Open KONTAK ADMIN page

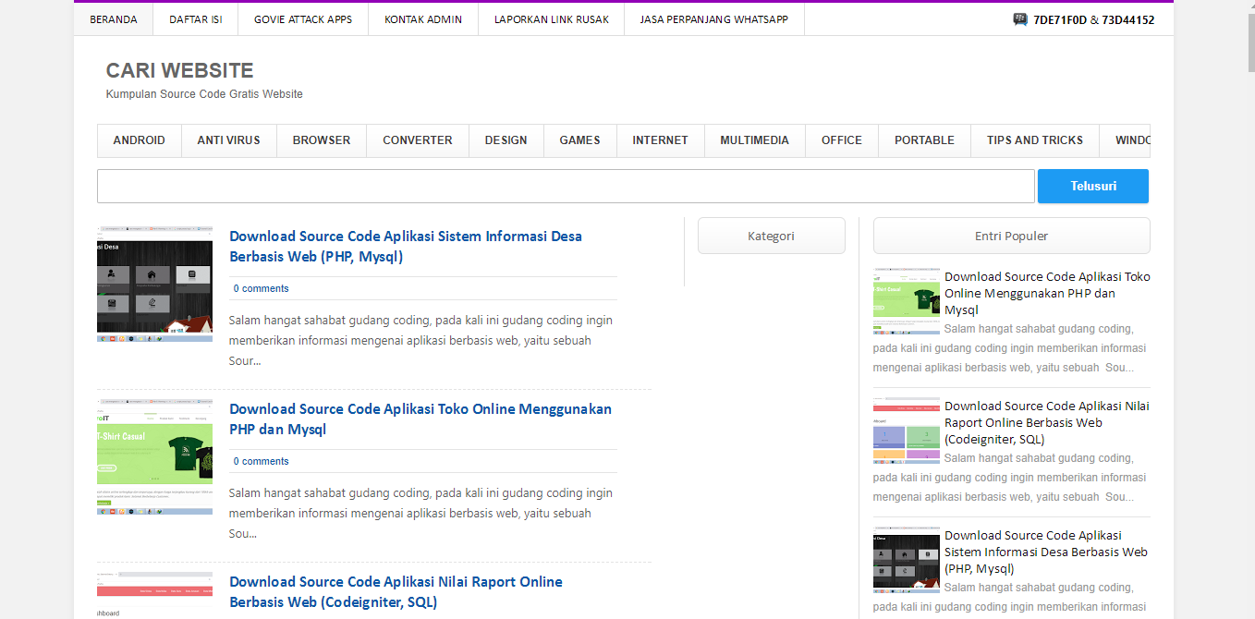coord(423,19)
